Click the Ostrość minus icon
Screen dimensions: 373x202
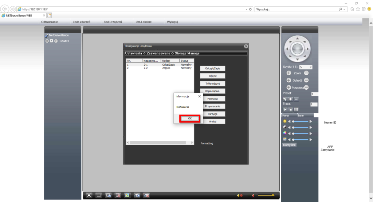(x=306, y=80)
